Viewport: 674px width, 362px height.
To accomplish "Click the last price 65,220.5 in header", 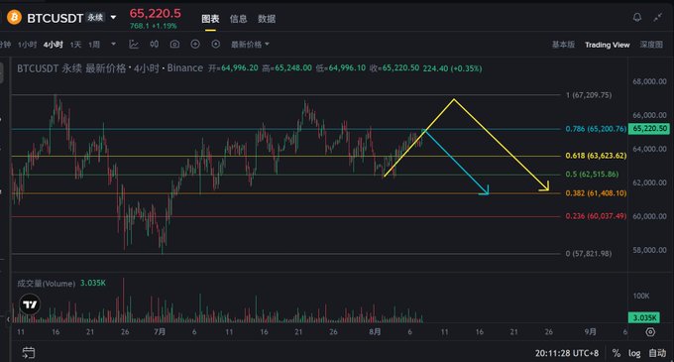I will [x=156, y=13].
